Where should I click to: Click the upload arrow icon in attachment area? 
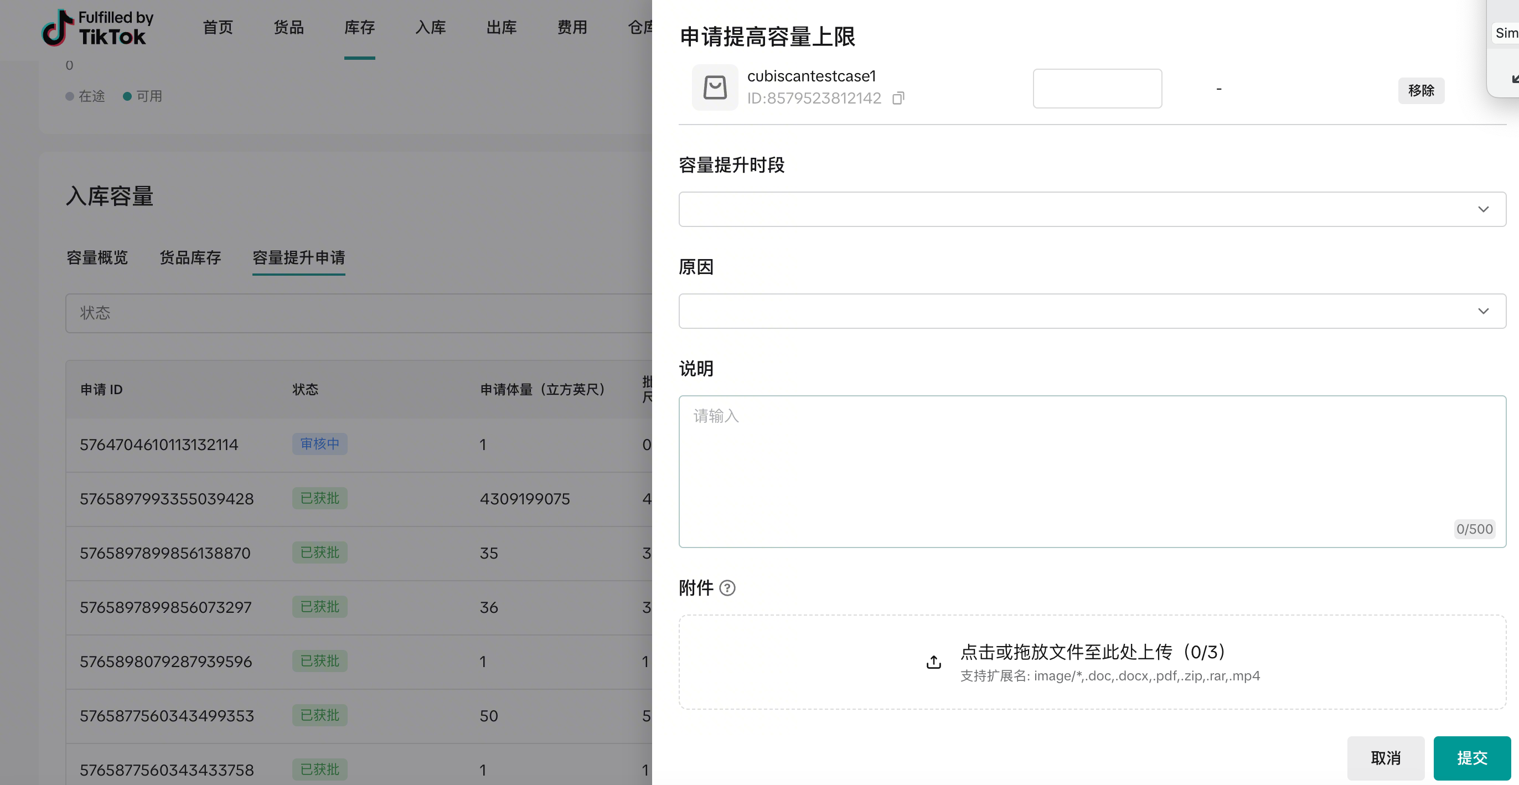click(x=933, y=662)
